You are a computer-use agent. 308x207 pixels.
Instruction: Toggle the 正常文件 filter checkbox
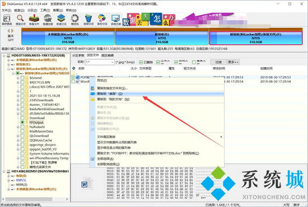[x=158, y=62]
